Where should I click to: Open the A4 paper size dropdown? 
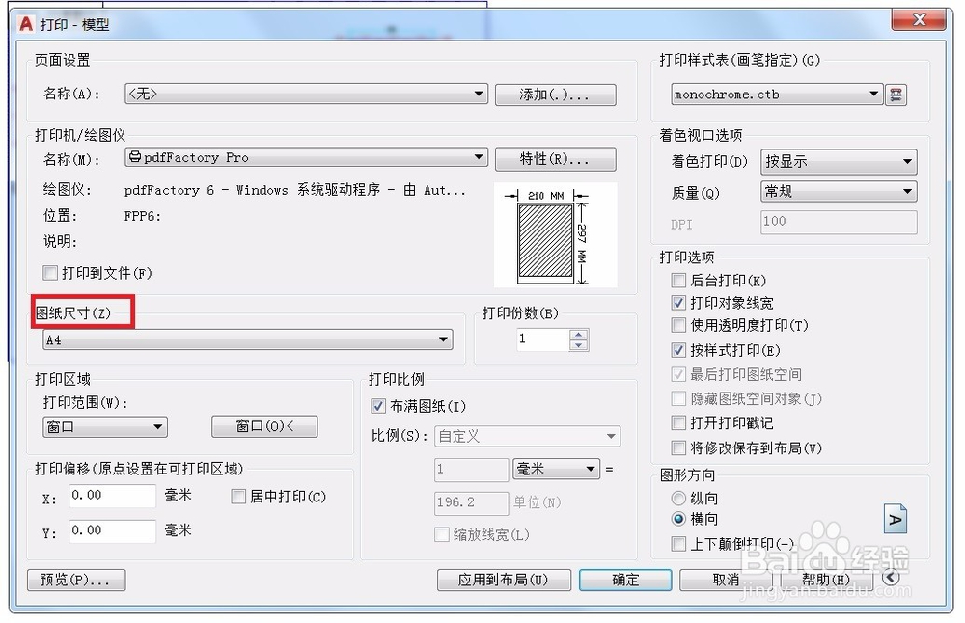(247, 339)
